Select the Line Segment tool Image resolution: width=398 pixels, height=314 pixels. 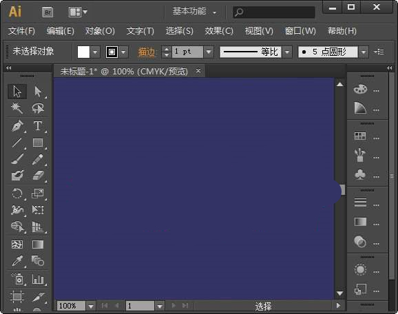(17, 143)
